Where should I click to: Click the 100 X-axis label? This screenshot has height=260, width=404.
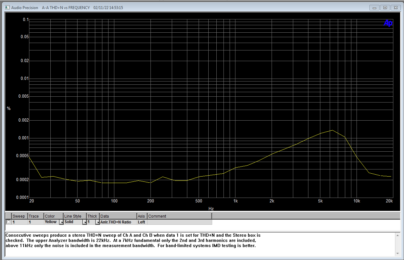pyautogui.click(x=114, y=201)
